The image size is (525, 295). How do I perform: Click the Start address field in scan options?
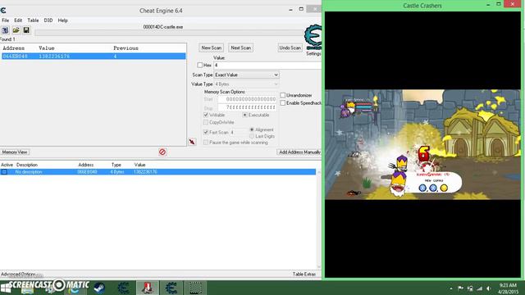click(x=247, y=99)
